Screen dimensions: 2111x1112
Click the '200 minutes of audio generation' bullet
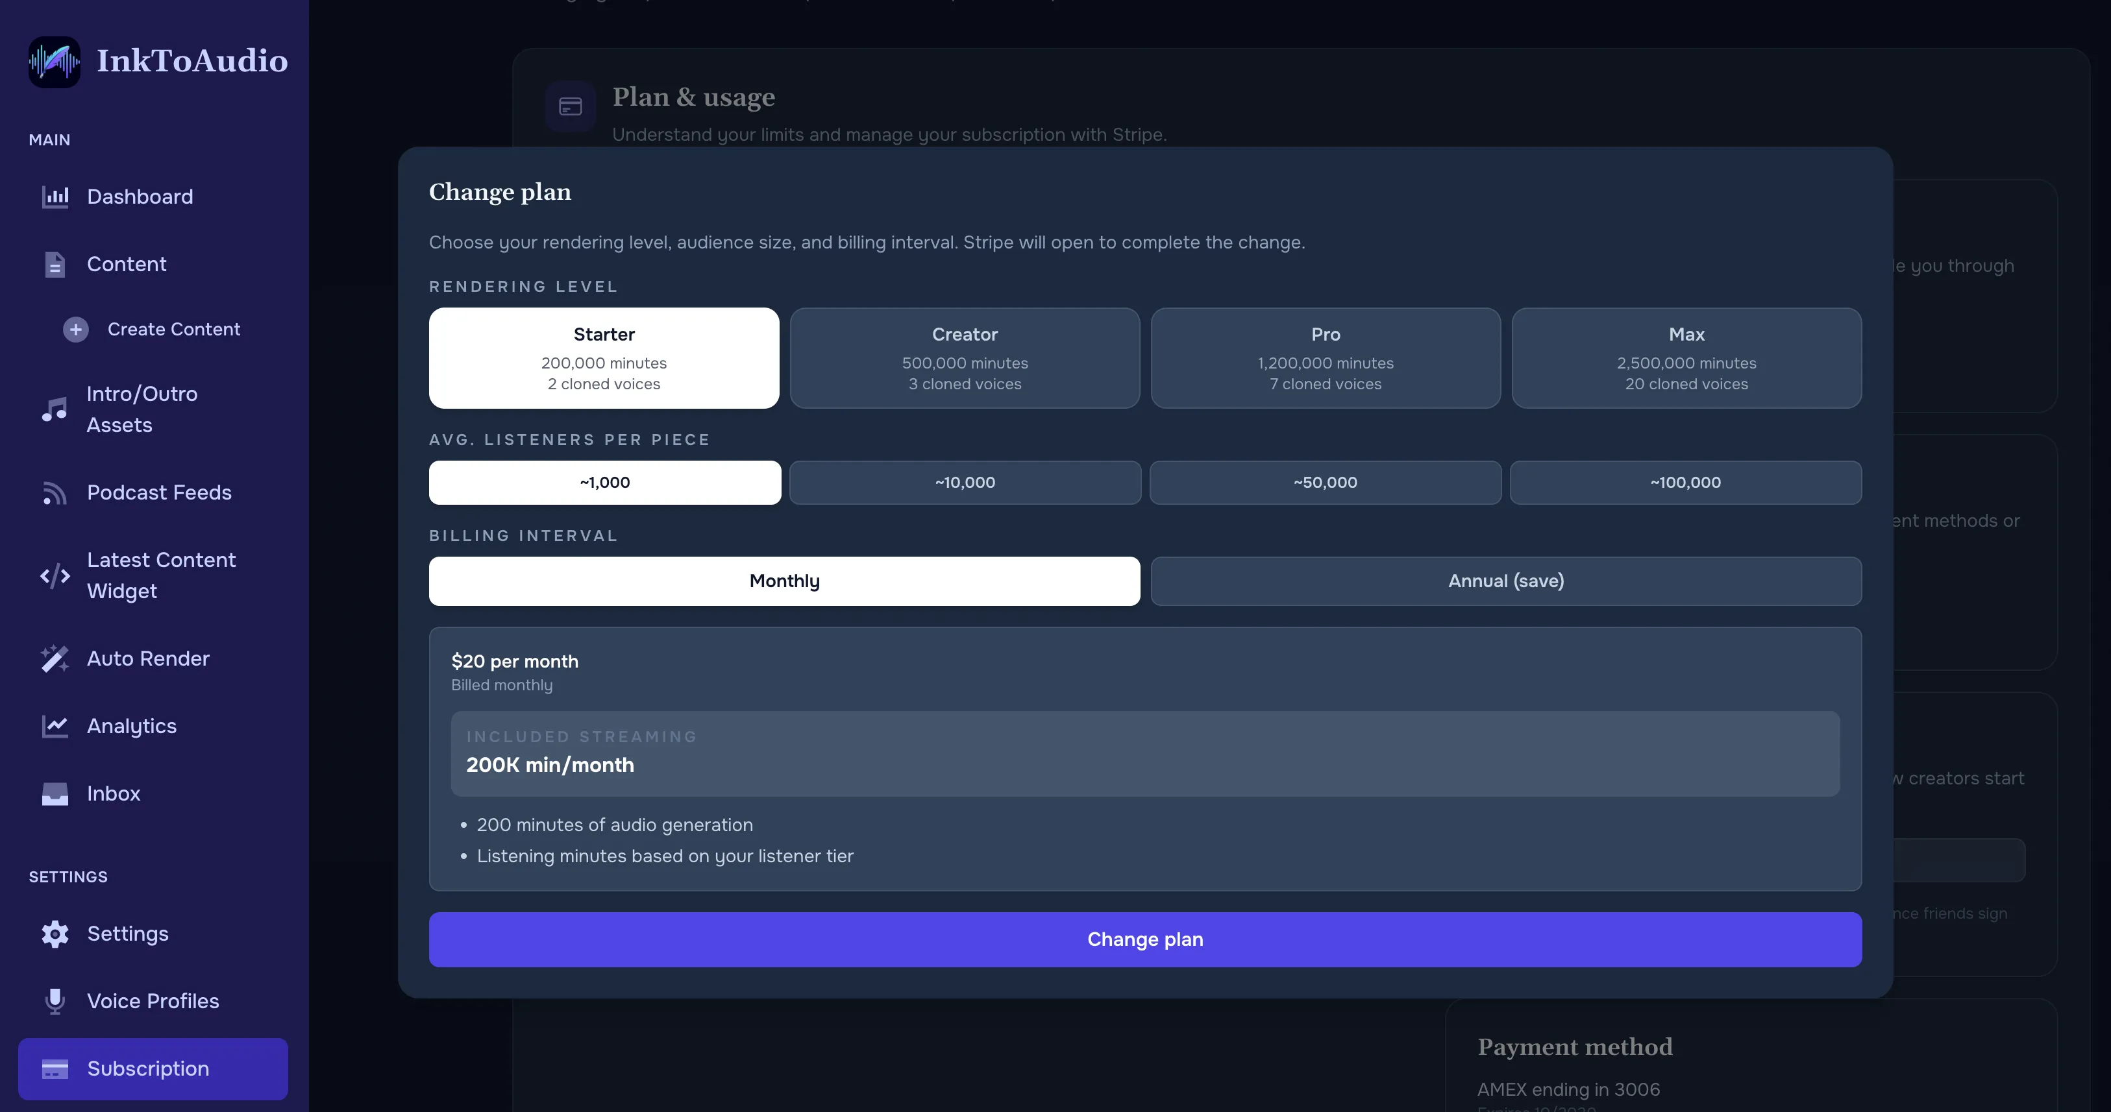tap(615, 825)
